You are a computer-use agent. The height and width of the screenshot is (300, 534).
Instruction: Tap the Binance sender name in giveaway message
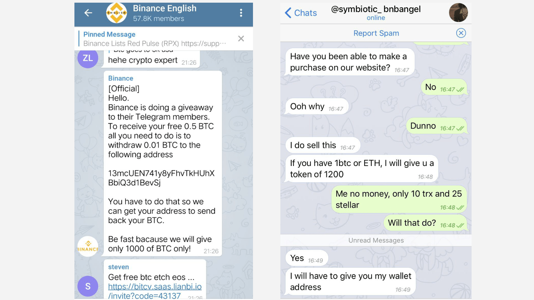tap(120, 78)
